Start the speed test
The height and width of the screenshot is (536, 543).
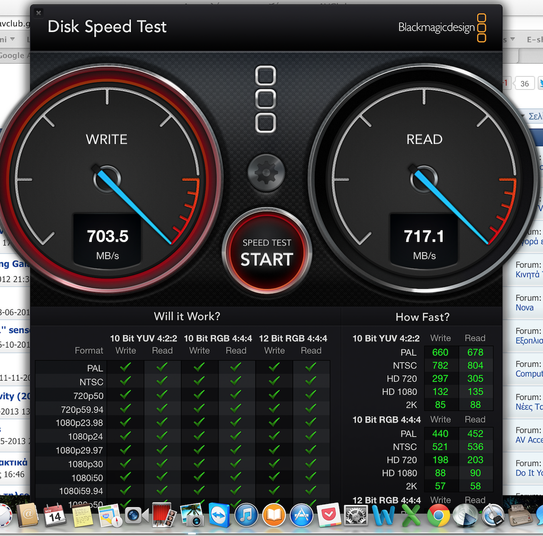tap(267, 253)
